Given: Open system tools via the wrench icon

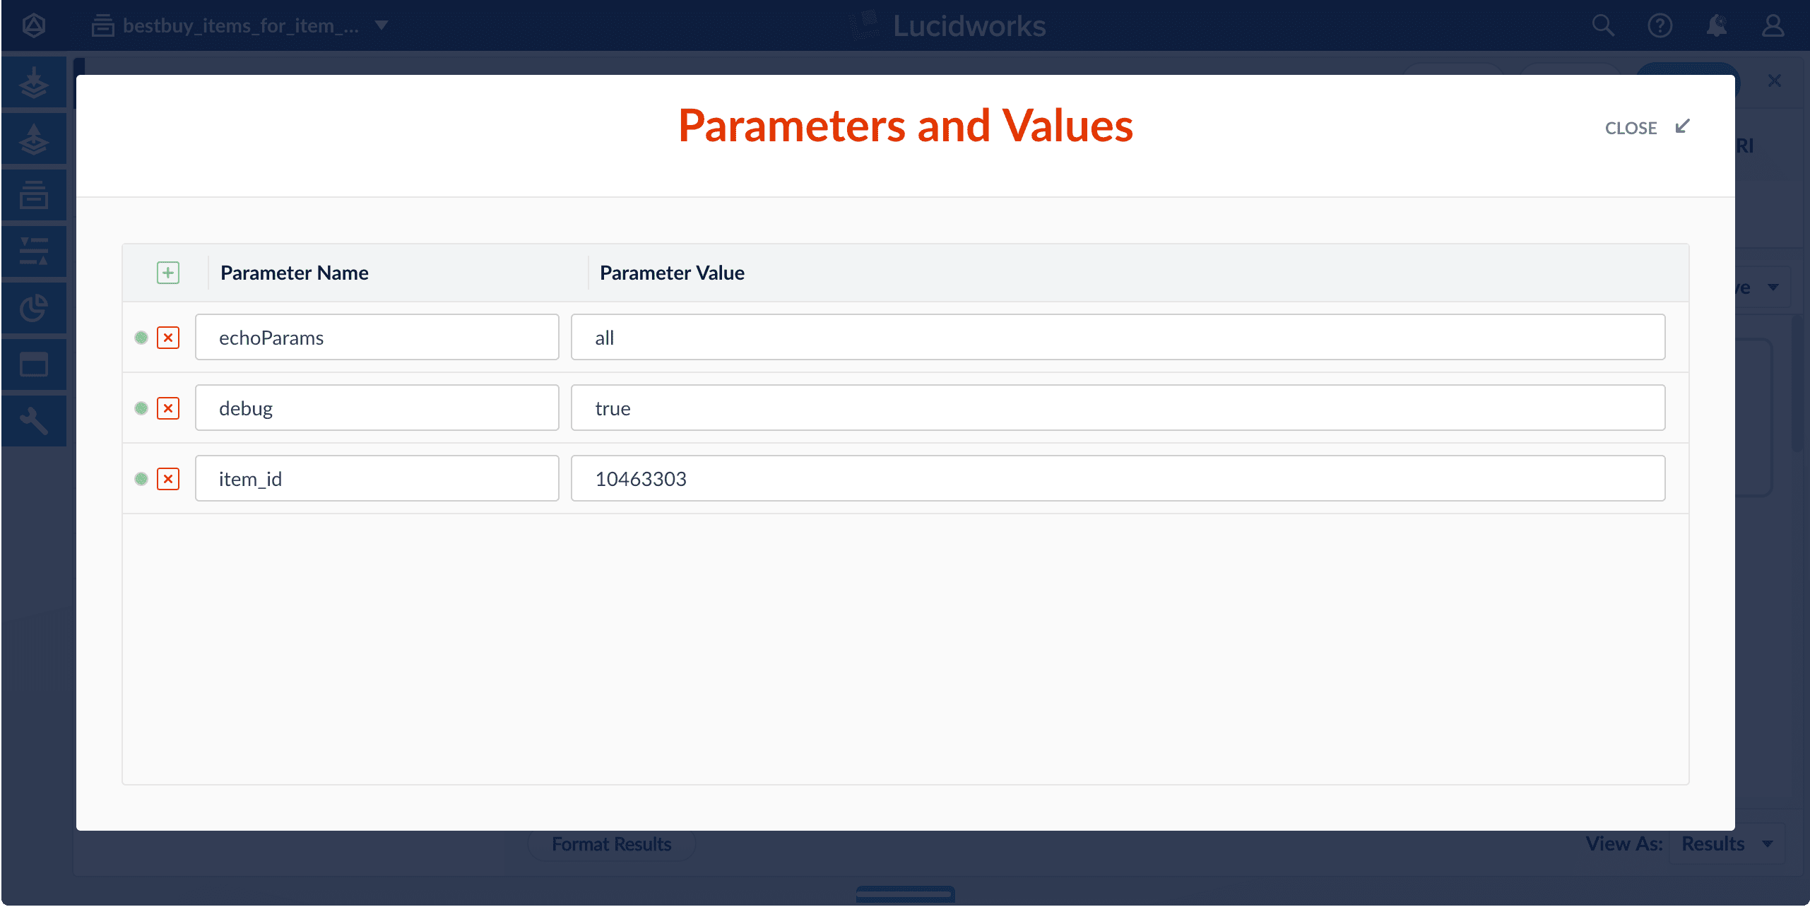Looking at the screenshot, I should tap(33, 420).
